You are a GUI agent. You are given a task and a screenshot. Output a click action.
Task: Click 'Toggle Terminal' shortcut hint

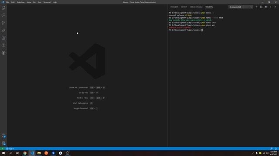[85, 108]
